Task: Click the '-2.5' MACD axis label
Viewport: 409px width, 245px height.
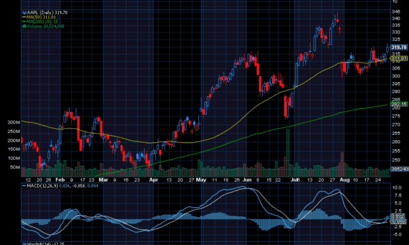Action: [397, 227]
